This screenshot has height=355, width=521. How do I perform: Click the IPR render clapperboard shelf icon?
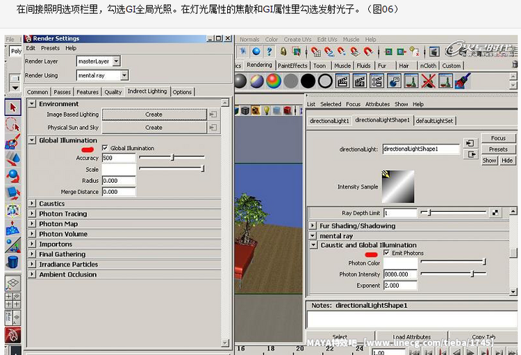click(360, 81)
